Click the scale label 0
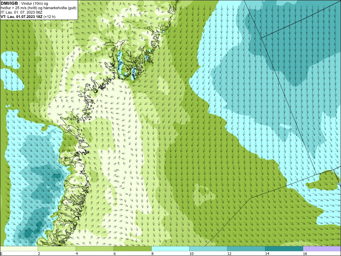 [x=1, y=254]
